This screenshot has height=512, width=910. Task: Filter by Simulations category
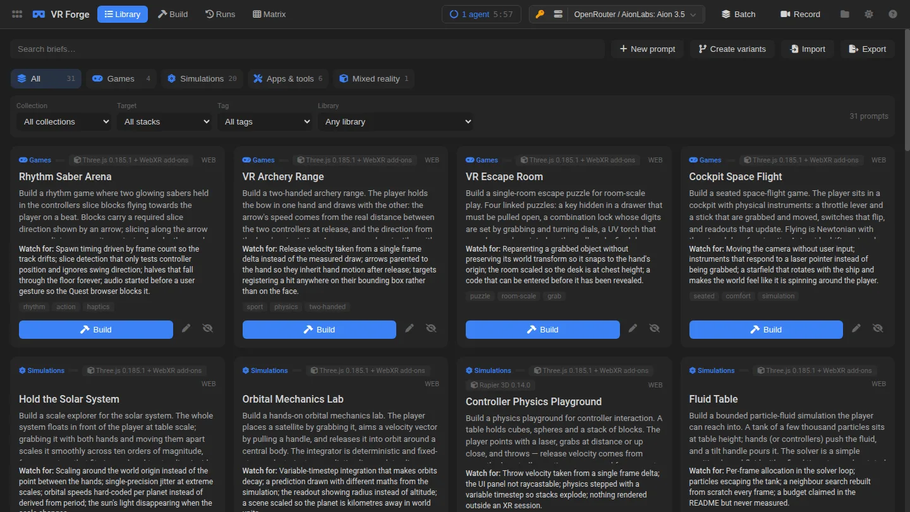(x=202, y=78)
